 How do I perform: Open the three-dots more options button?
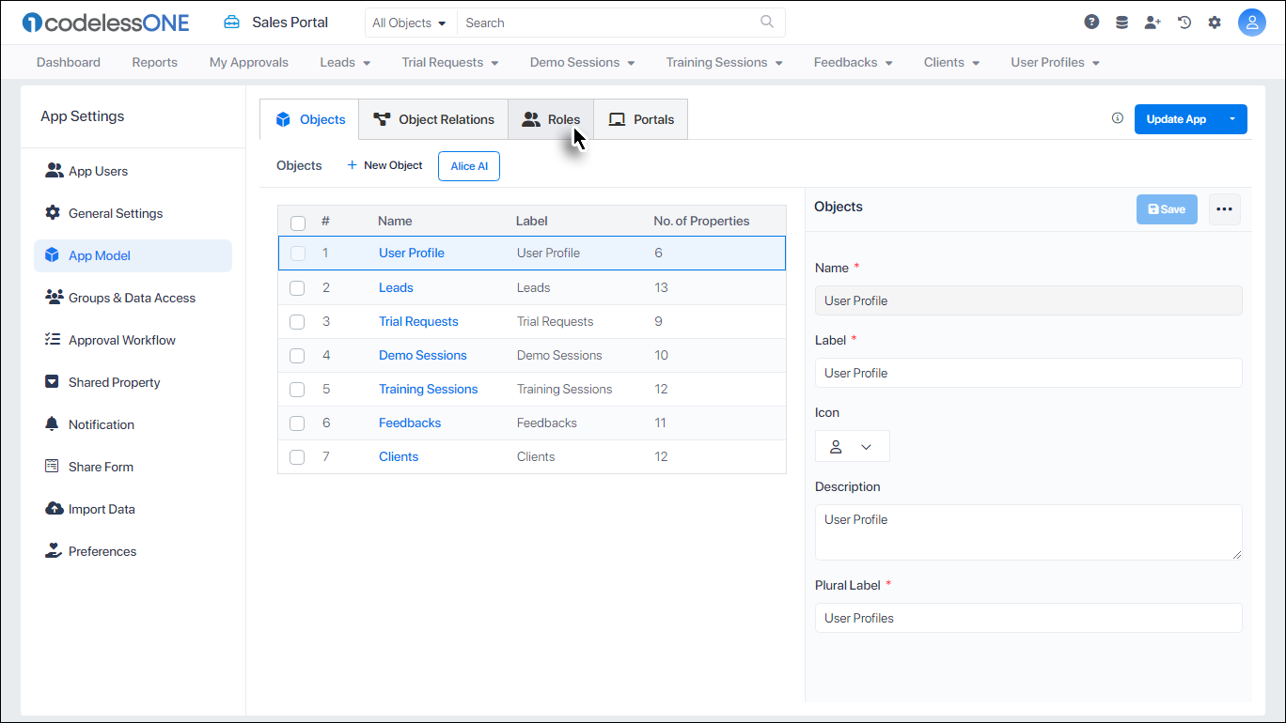pos(1224,209)
